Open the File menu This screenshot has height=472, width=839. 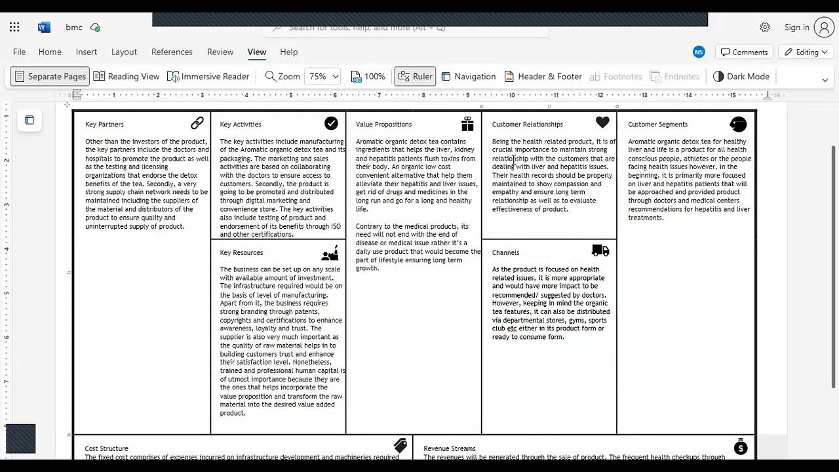click(20, 52)
